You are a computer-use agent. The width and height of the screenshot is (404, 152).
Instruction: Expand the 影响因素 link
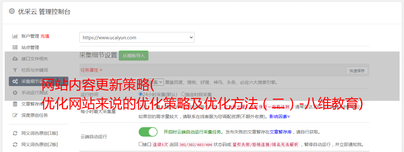point(280,117)
